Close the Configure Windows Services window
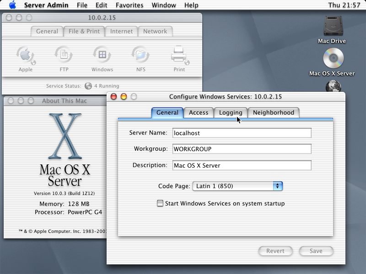 tap(113, 96)
